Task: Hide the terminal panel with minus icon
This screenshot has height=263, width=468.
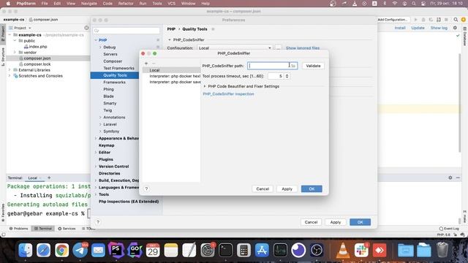Action: 458,178
